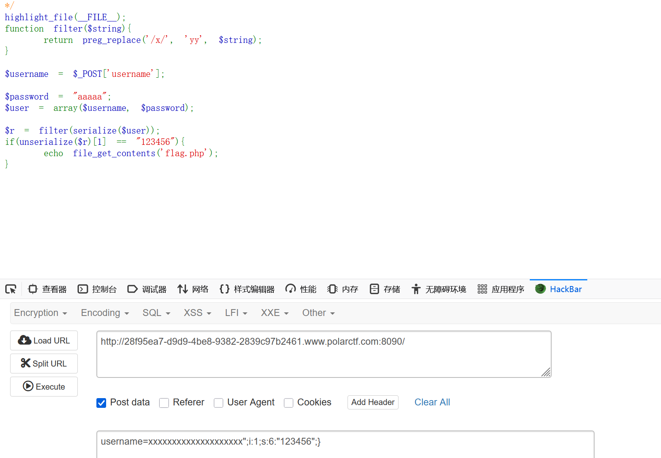Switch to the Application (应用程序) tab

(x=501, y=289)
